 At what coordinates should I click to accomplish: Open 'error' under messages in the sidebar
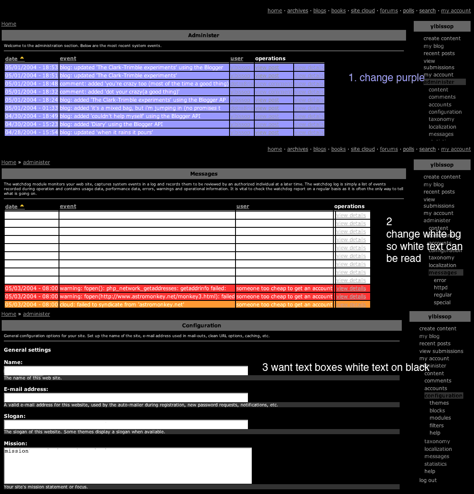click(440, 280)
